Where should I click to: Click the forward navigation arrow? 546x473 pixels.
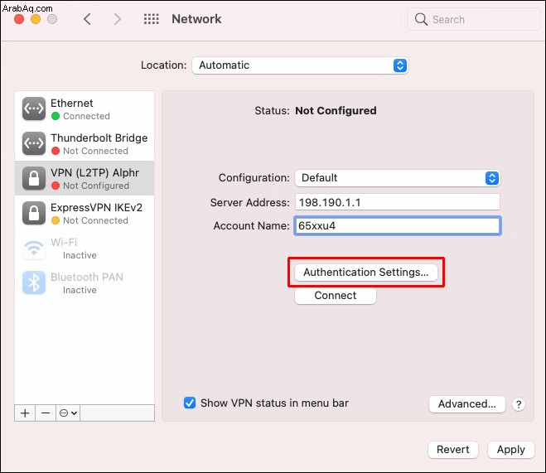coord(118,19)
